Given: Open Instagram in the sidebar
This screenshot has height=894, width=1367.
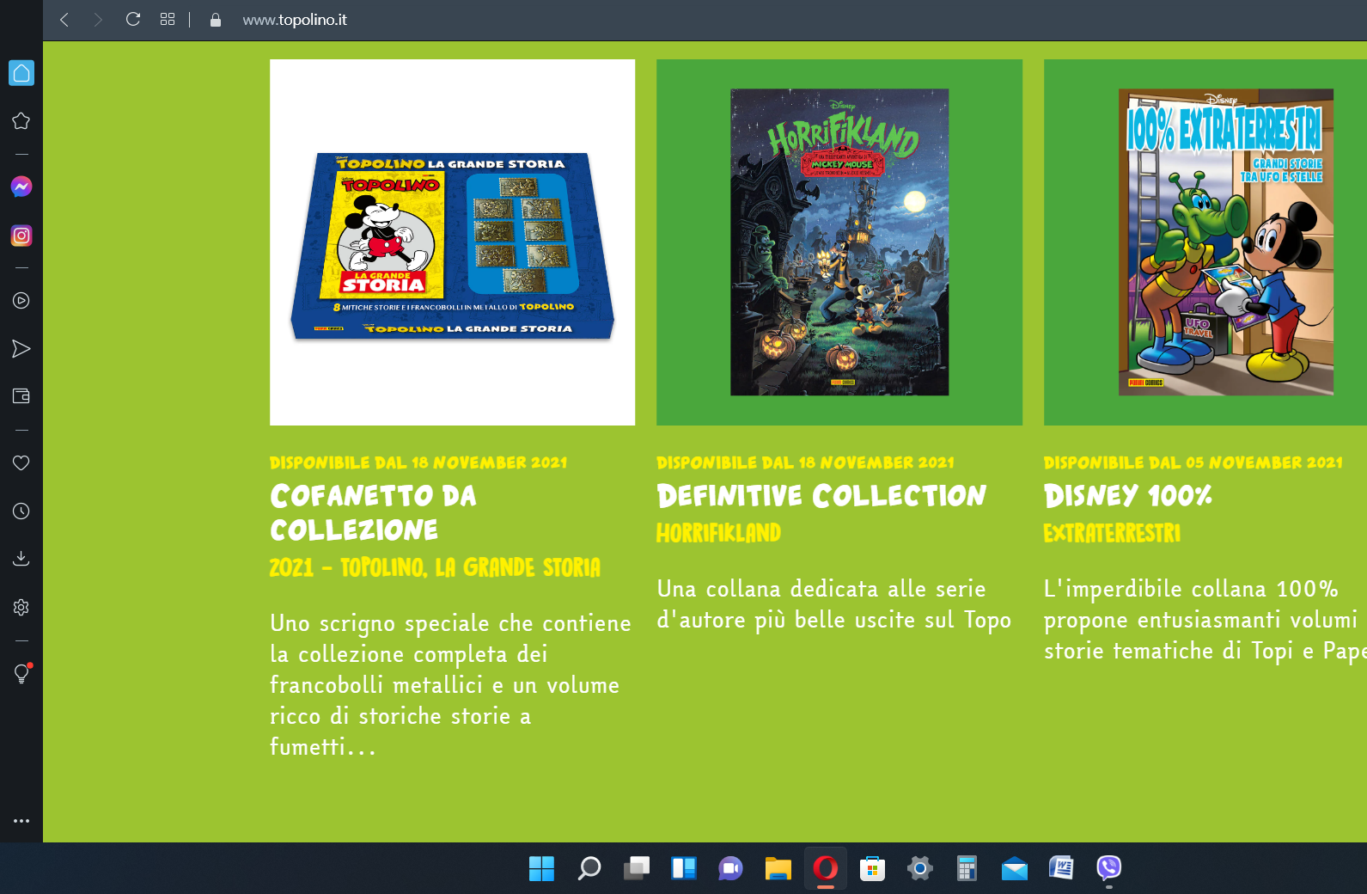Looking at the screenshot, I should pos(21,236).
